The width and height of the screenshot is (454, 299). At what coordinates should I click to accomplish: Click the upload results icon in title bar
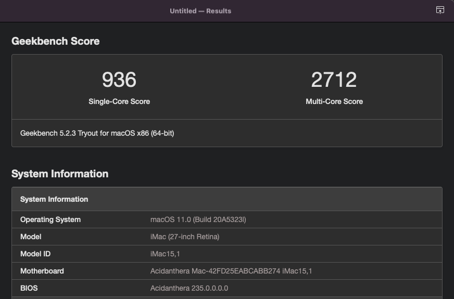(x=440, y=10)
